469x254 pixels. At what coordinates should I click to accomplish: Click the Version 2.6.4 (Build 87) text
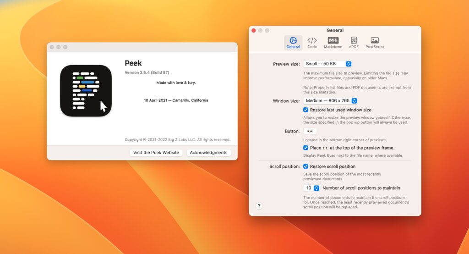coord(147,72)
